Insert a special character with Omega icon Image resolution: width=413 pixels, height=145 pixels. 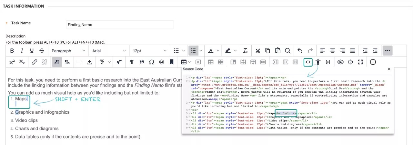point(152,62)
